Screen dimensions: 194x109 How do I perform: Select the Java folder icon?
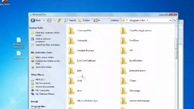[71, 91]
